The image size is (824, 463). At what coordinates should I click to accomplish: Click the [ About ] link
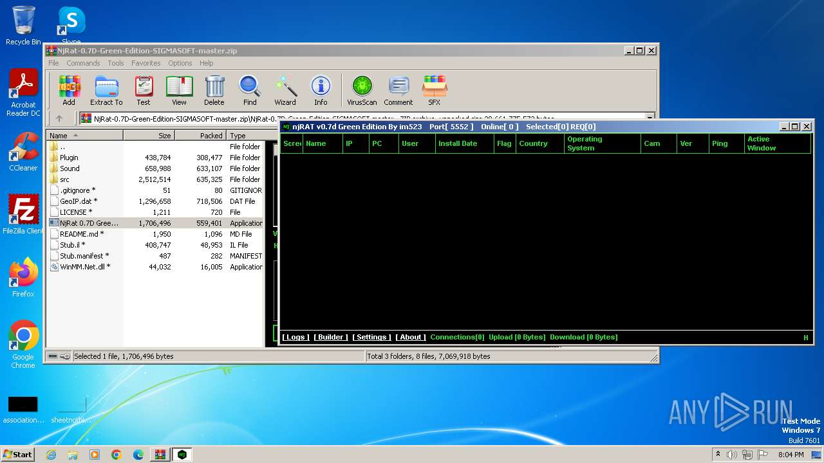pos(411,337)
